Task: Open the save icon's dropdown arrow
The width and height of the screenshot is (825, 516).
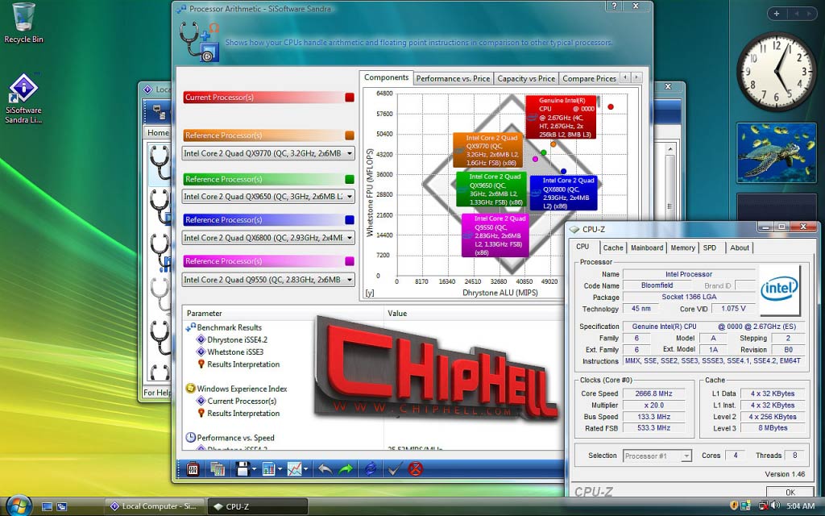Action: coord(254,468)
